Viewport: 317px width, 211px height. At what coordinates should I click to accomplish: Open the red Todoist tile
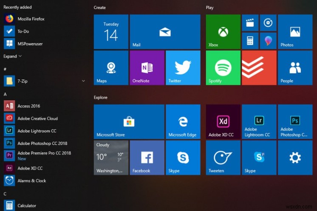[x=259, y=68]
